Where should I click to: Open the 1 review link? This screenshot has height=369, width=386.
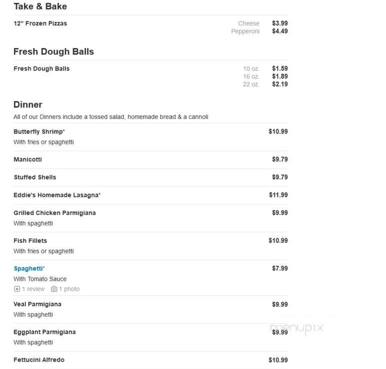tap(33, 289)
